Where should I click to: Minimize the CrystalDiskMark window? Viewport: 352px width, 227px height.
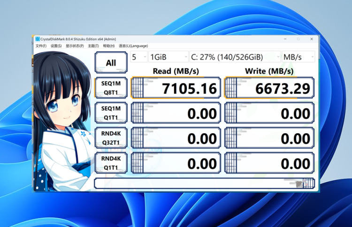click(x=285, y=39)
